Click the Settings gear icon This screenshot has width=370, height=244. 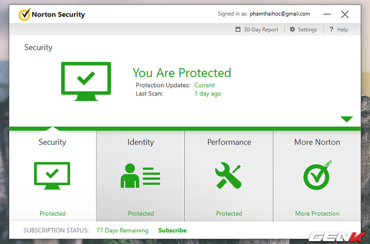pyautogui.click(x=293, y=29)
